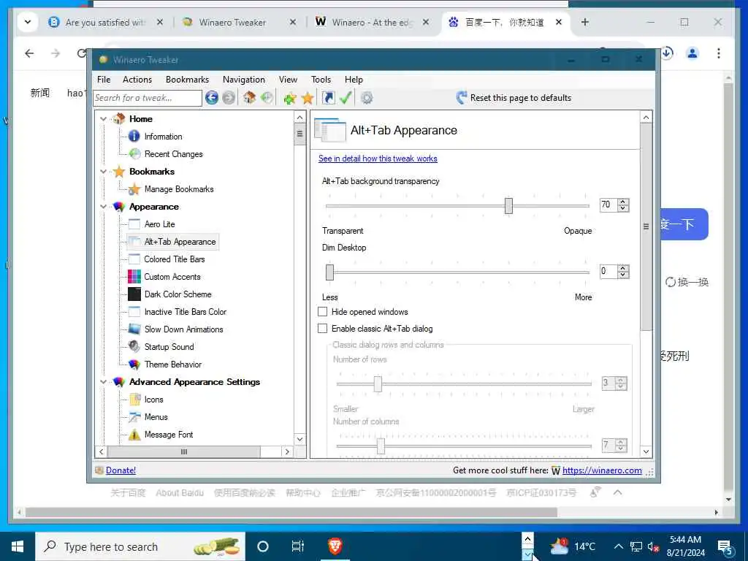Click the shortcut arrow toolbar icon
This screenshot has height=561, width=748.
(328, 98)
